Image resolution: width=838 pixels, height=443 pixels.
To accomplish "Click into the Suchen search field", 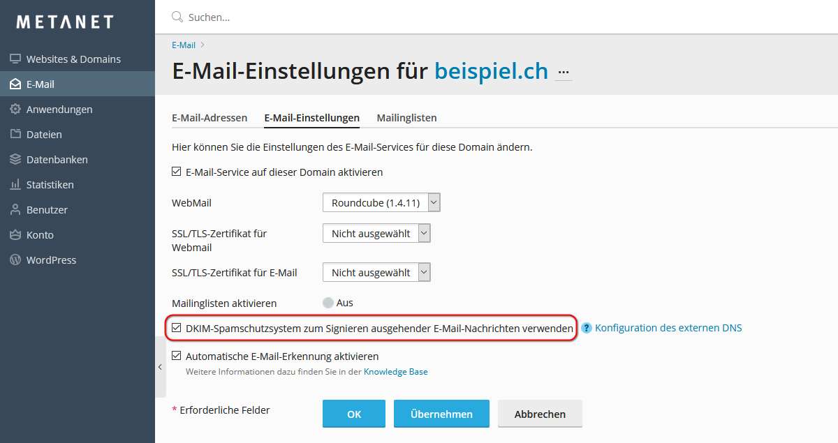I will 419,17.
